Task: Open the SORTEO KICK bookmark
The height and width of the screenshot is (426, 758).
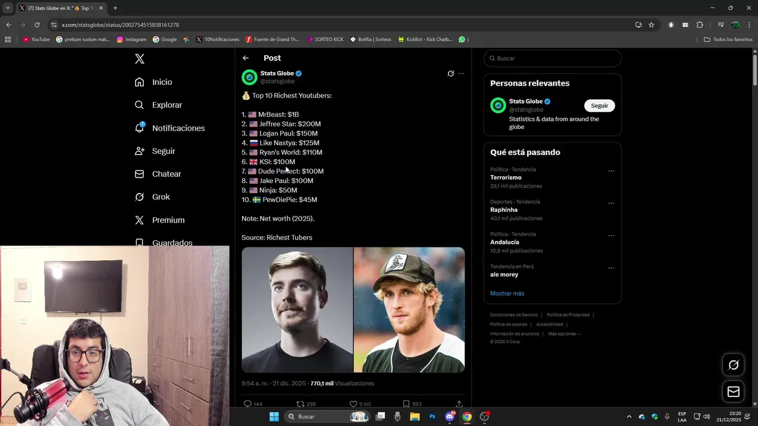Action: pyautogui.click(x=325, y=40)
